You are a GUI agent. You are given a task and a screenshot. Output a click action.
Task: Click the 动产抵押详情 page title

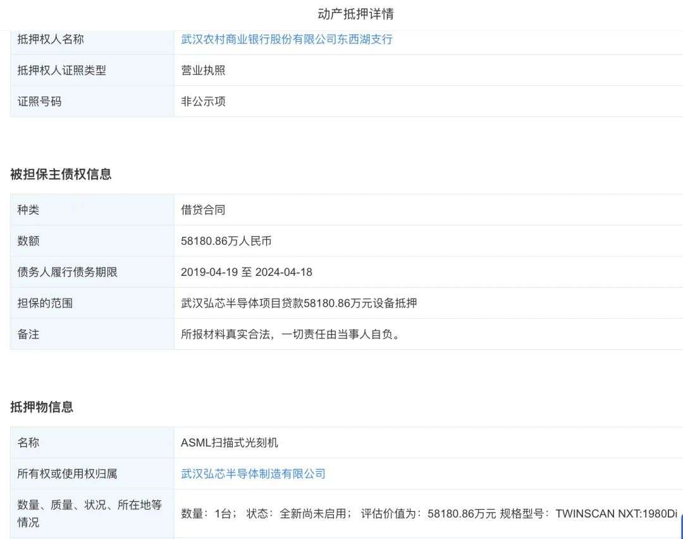point(355,14)
